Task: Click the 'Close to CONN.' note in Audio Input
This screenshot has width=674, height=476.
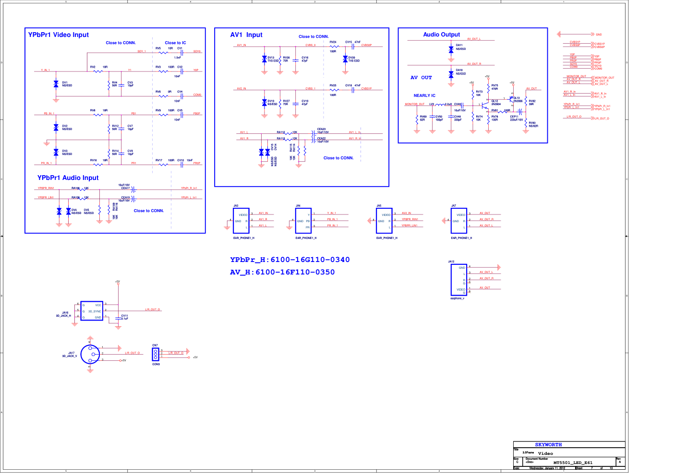Action: pyautogui.click(x=149, y=211)
